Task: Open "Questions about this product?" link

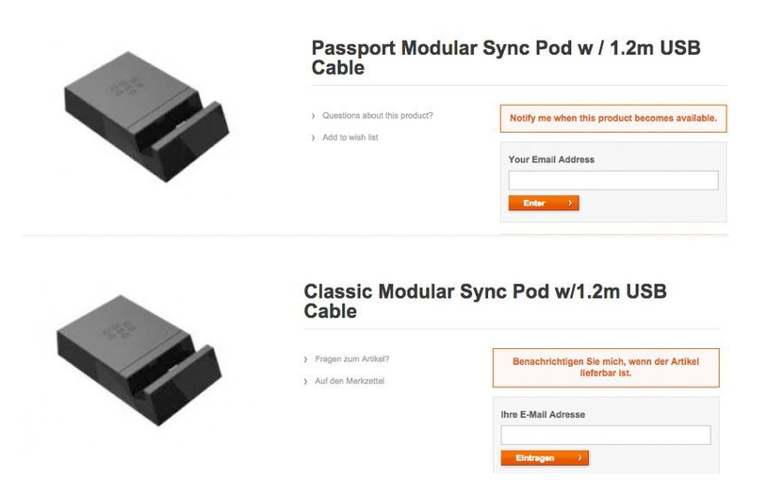Action: tap(377, 116)
